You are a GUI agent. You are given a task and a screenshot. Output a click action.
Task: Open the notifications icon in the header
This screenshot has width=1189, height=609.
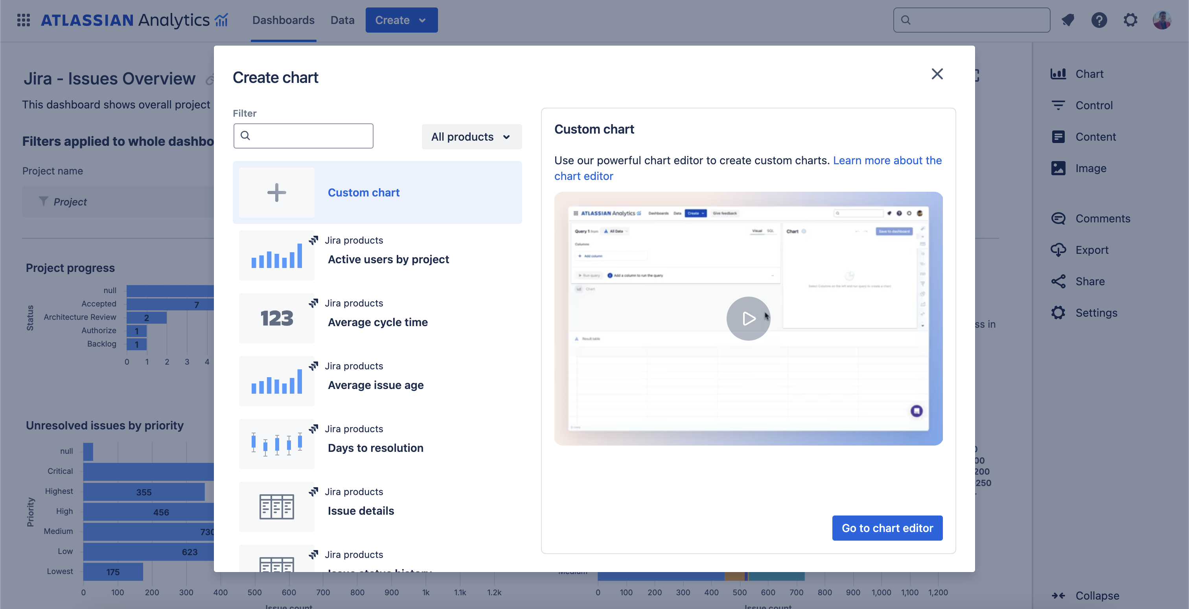pyautogui.click(x=1068, y=20)
